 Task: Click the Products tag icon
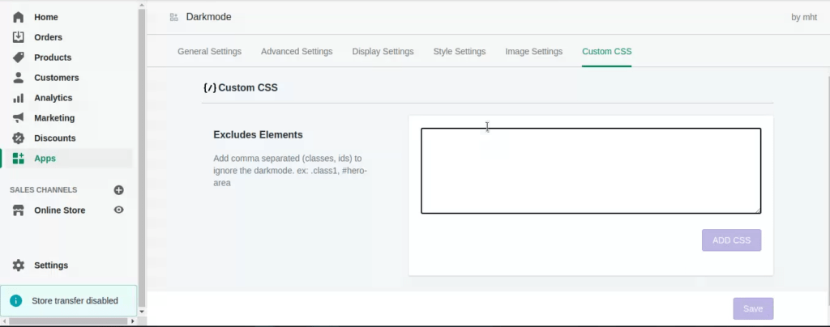[19, 57]
